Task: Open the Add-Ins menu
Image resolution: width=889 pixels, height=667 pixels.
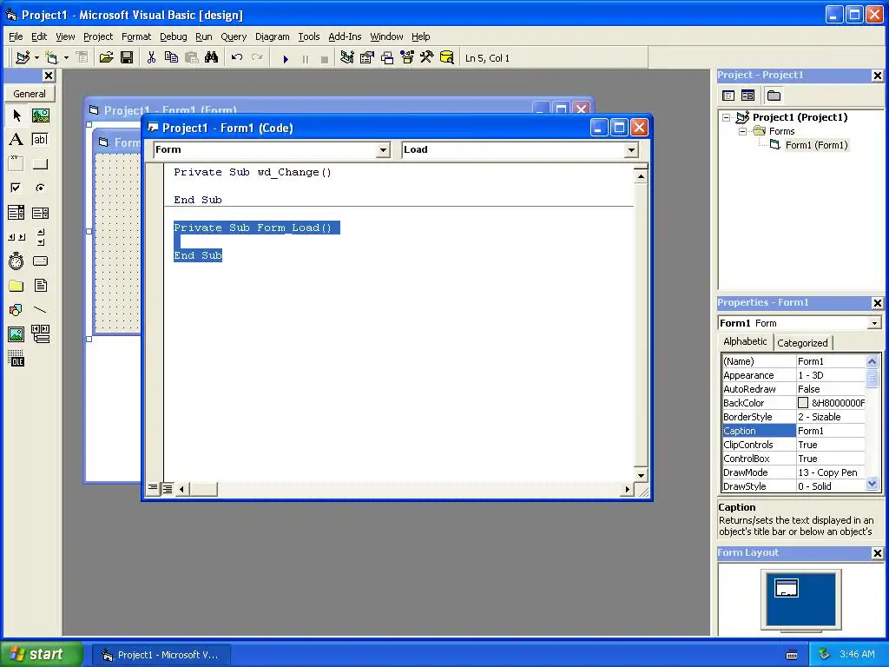Action: coord(345,36)
